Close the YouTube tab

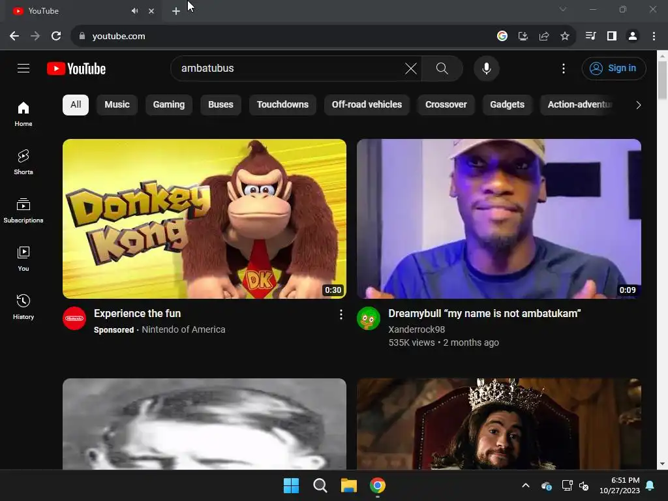(151, 11)
